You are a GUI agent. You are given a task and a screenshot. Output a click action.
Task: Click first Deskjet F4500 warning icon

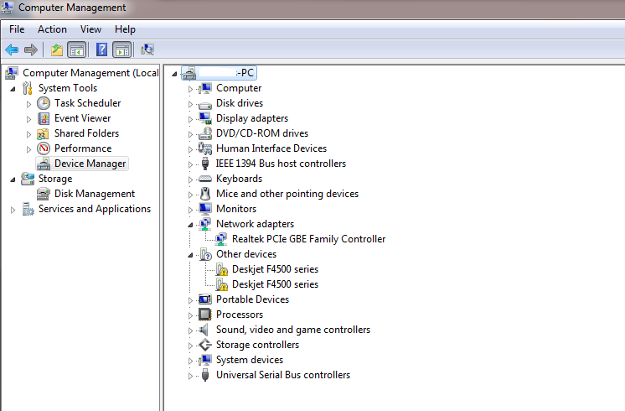pyautogui.click(x=221, y=269)
